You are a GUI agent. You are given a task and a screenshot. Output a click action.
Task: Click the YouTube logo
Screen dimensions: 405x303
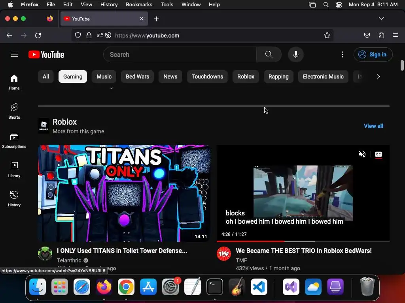(46, 54)
